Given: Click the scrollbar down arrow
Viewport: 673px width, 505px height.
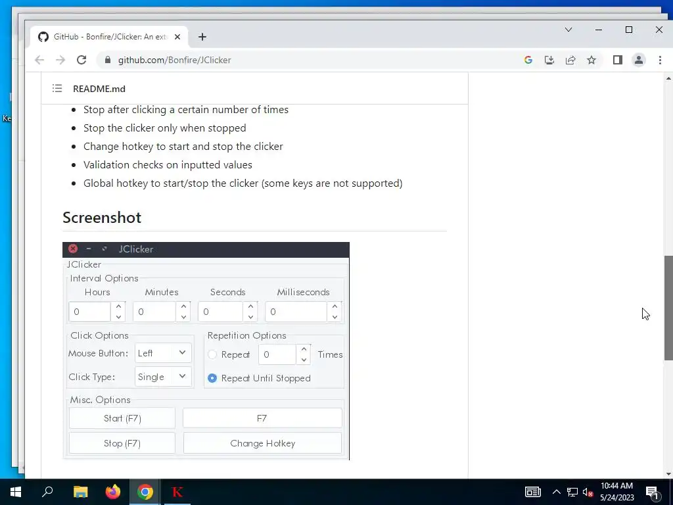Looking at the screenshot, I should 668,474.
